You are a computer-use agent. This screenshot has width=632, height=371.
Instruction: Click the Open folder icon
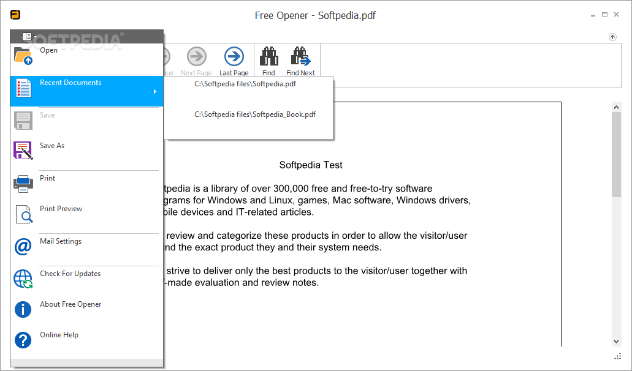click(23, 56)
